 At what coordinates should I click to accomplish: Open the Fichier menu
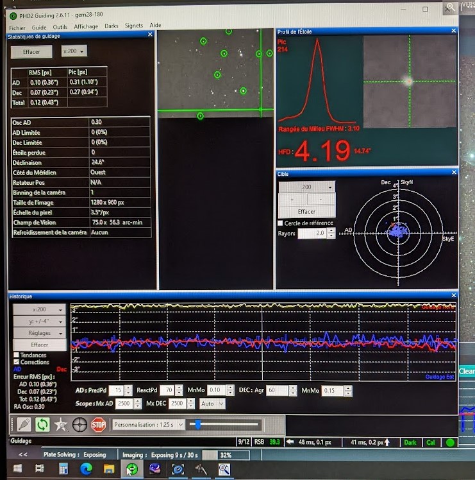click(17, 28)
